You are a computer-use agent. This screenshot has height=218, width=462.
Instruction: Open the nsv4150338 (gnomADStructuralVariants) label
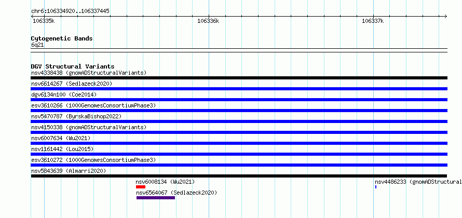pos(89,127)
